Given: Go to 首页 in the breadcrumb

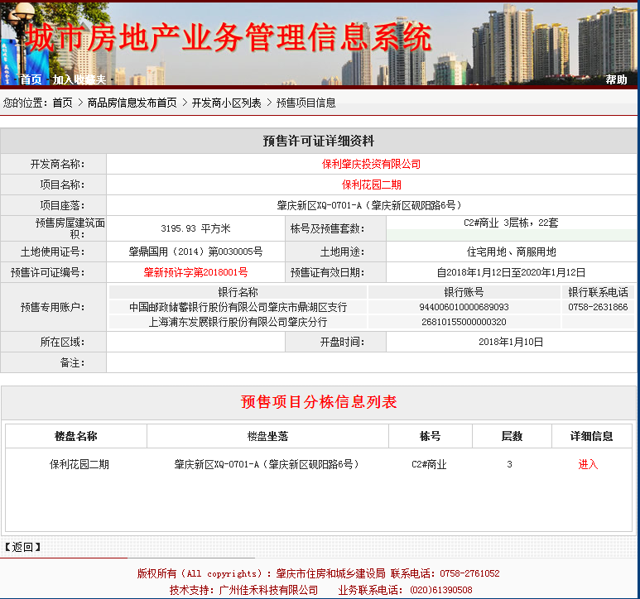Looking at the screenshot, I should tap(62, 103).
